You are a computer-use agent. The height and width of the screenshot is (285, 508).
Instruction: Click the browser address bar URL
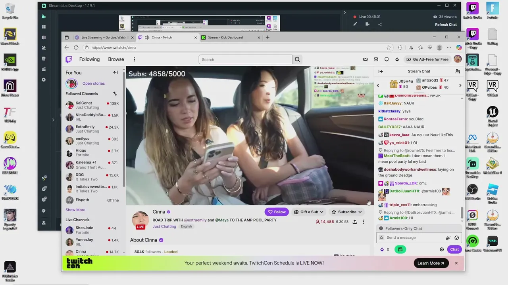(x=114, y=47)
